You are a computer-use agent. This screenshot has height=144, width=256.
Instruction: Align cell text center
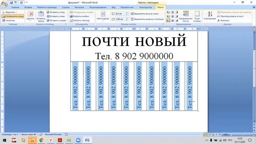pyautogui.click(x=172, y=16)
